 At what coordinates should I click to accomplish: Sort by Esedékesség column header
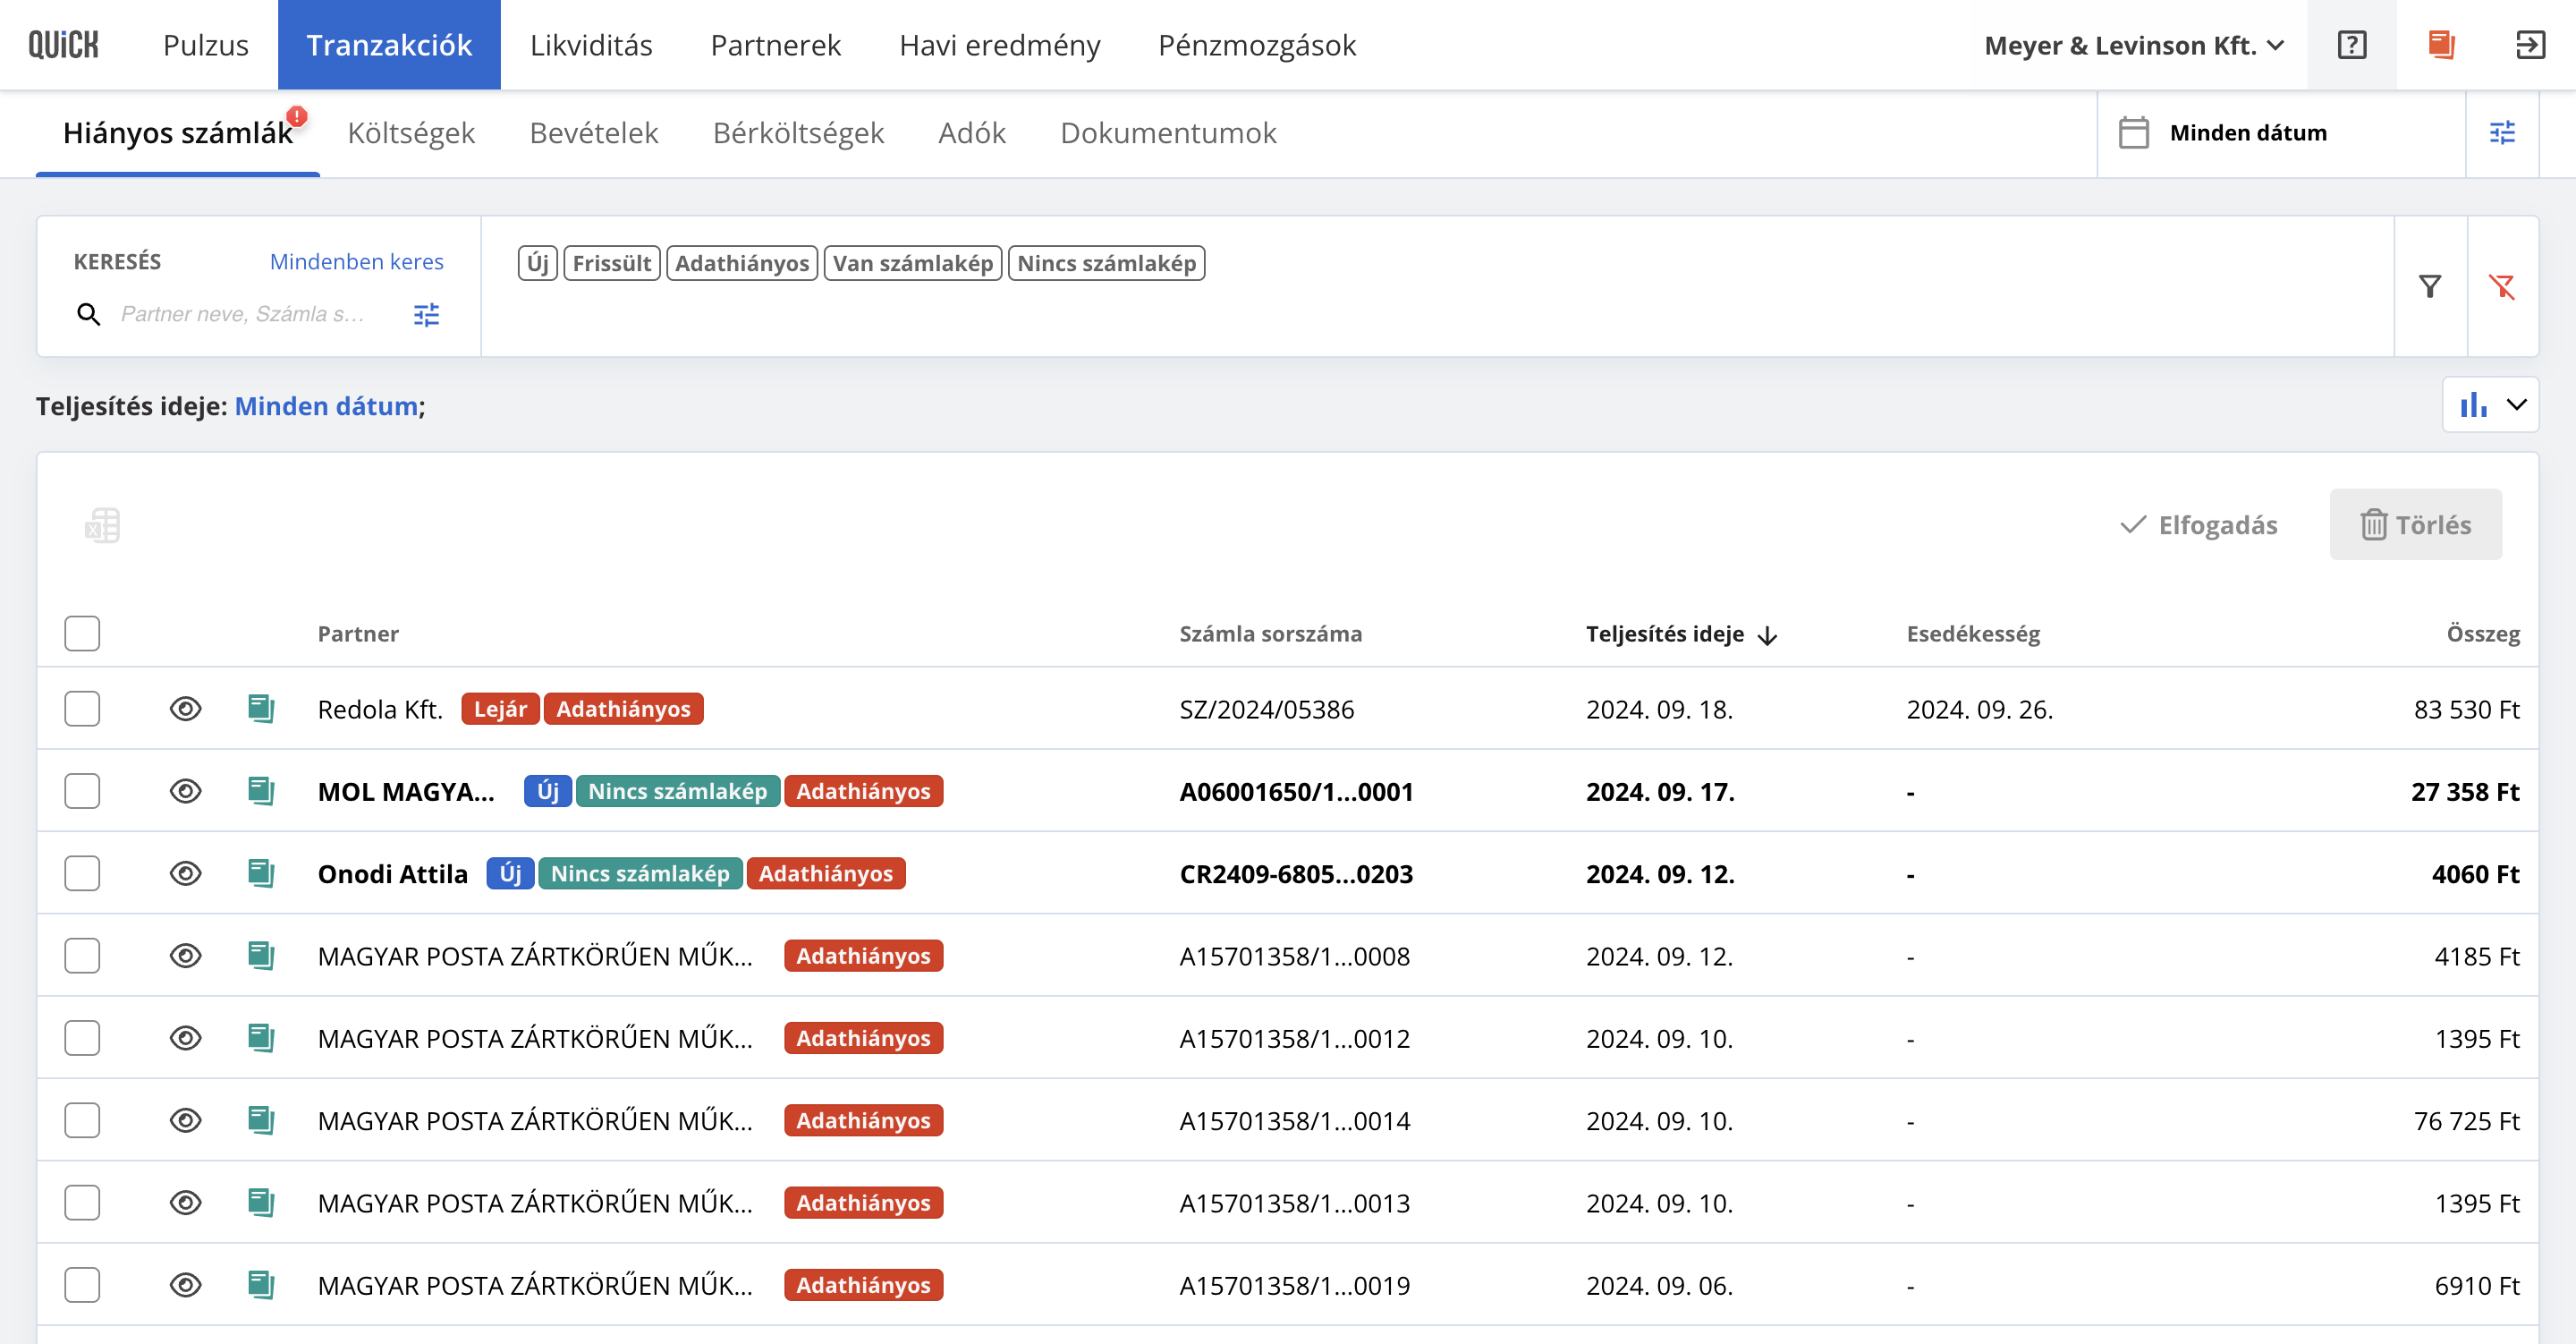click(x=1973, y=634)
